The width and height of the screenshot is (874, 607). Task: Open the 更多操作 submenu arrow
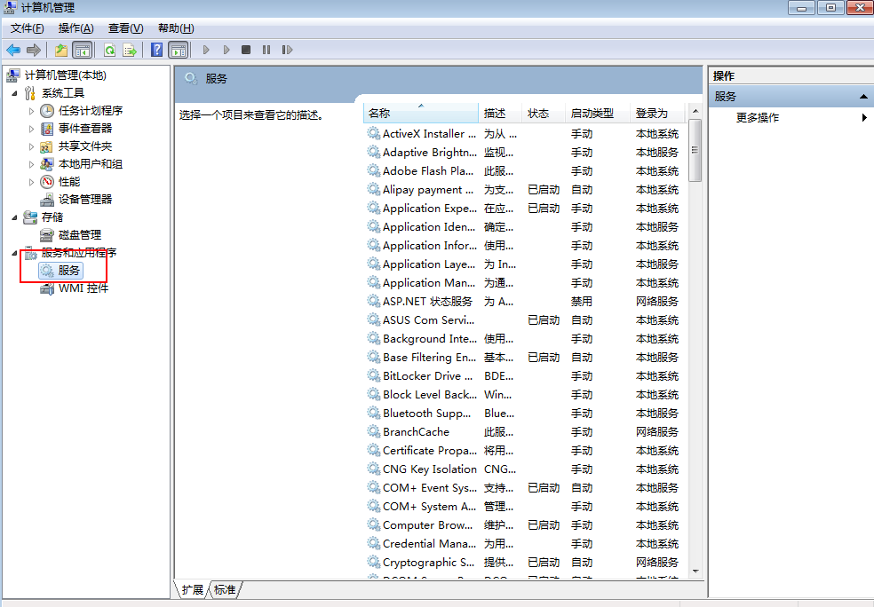tap(864, 117)
